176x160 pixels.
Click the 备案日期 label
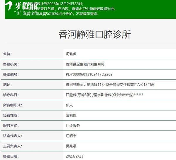click(x=11, y=156)
